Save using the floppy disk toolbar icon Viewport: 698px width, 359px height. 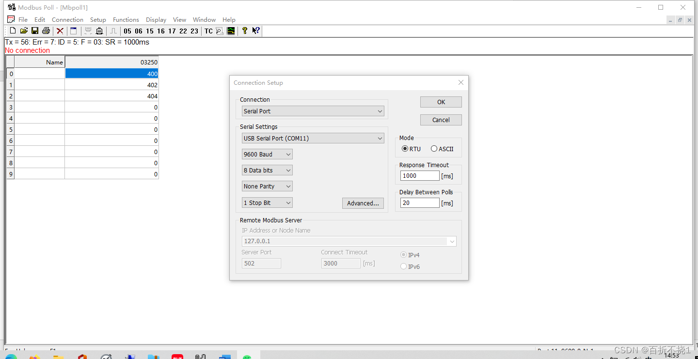pos(35,31)
